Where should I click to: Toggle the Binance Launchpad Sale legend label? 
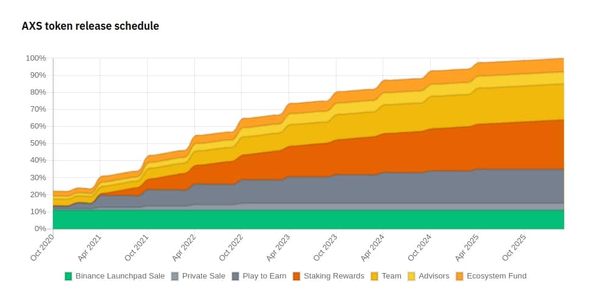[x=120, y=276]
